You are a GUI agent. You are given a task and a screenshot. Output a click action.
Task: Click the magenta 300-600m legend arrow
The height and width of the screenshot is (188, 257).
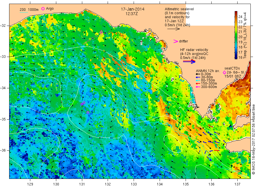[198, 87]
